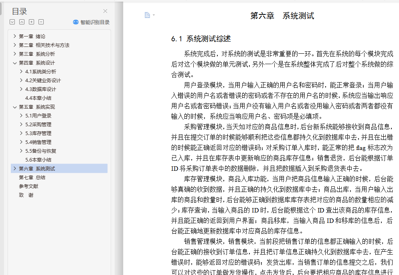
Task: Select 第三章 系统分析 in the outline
Action: coord(37,54)
